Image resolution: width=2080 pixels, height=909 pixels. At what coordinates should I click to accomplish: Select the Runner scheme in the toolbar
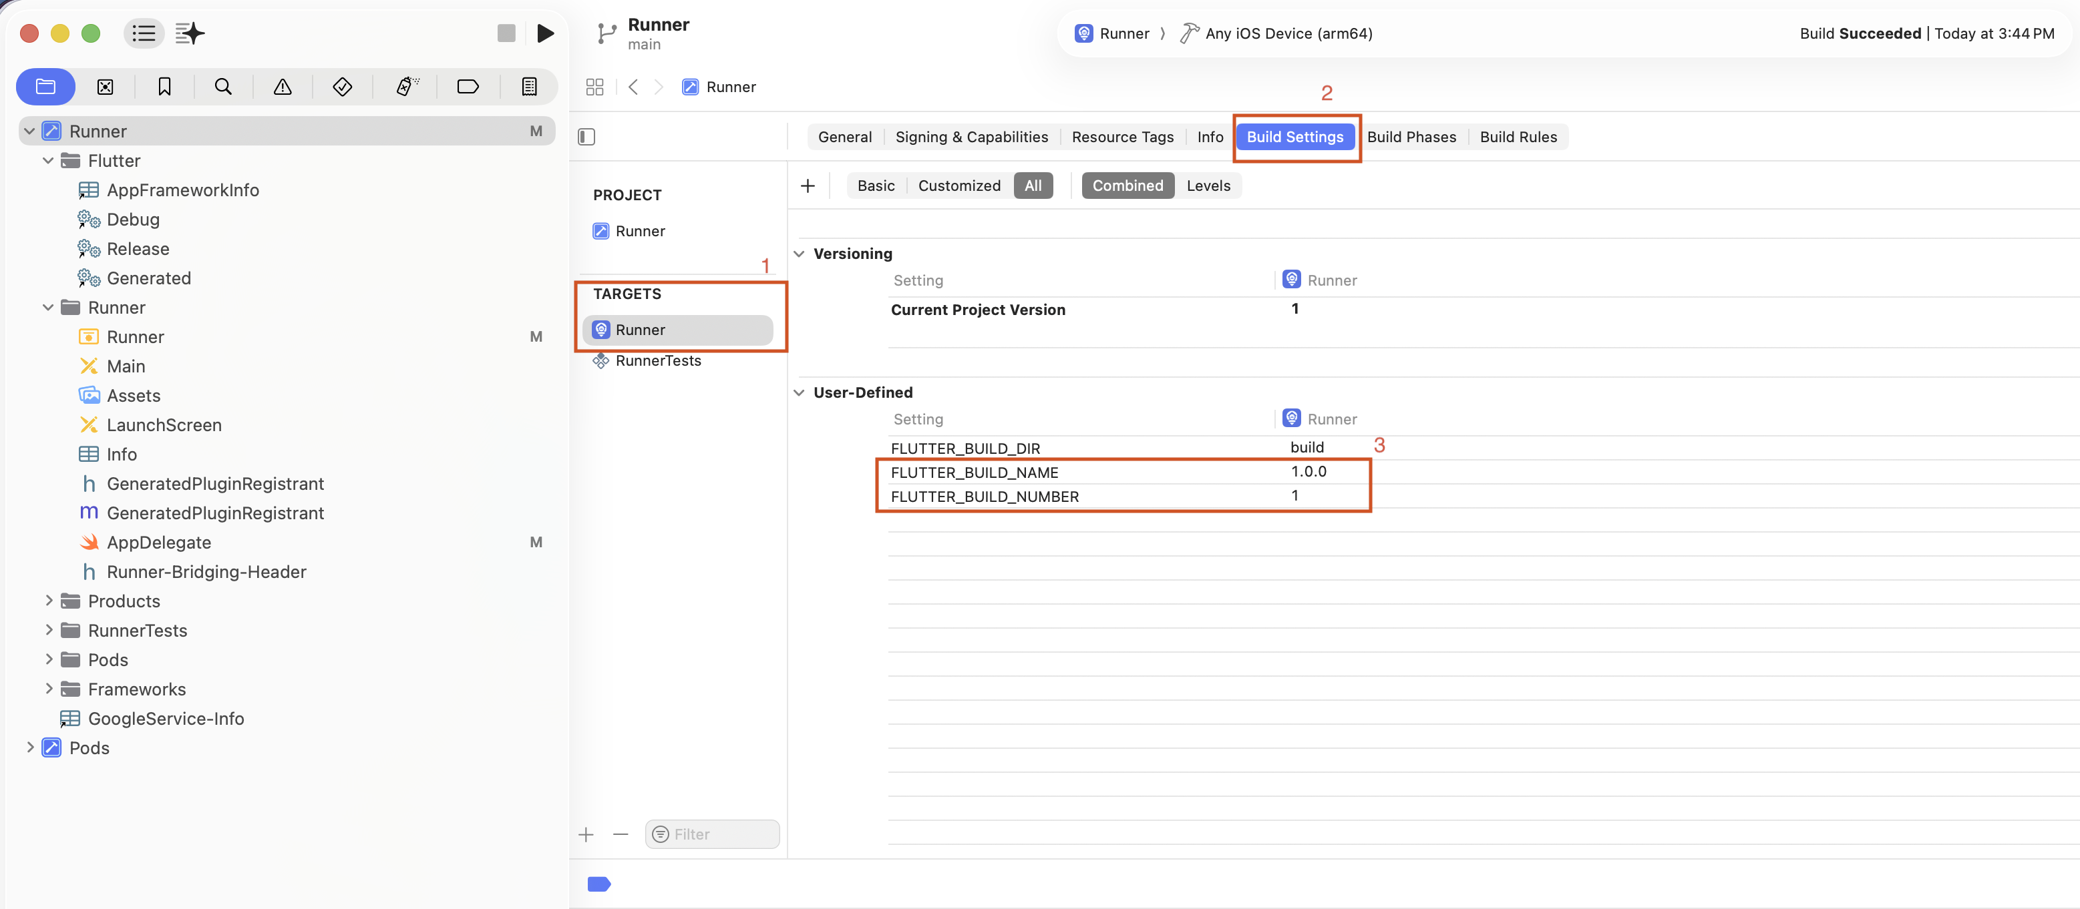pos(1113,33)
